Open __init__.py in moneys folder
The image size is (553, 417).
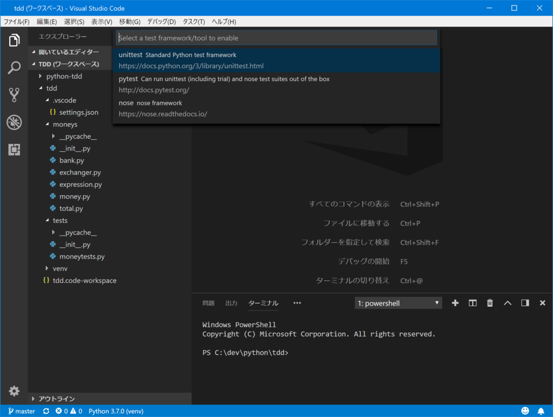point(75,149)
